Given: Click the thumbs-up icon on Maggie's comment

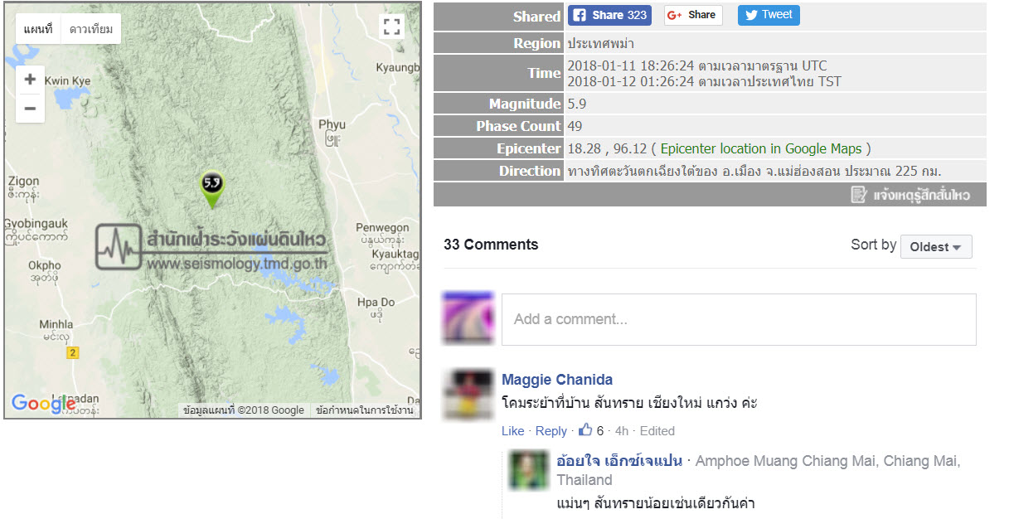Looking at the screenshot, I should click(x=585, y=430).
